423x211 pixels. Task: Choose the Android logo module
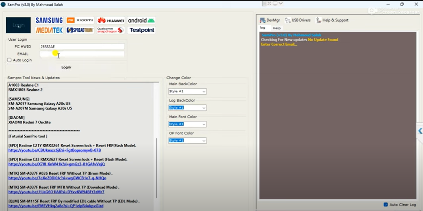click(141, 20)
